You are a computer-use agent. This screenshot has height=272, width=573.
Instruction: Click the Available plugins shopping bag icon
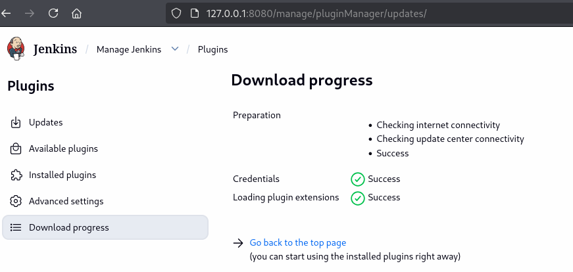pyautogui.click(x=16, y=149)
